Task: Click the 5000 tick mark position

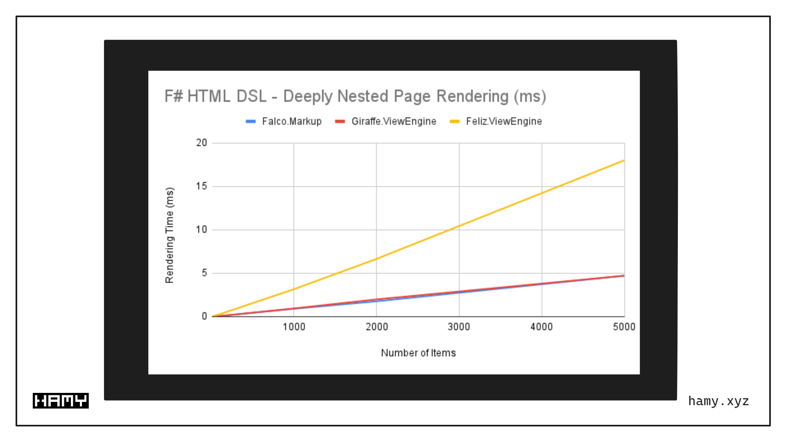Action: tap(624, 327)
